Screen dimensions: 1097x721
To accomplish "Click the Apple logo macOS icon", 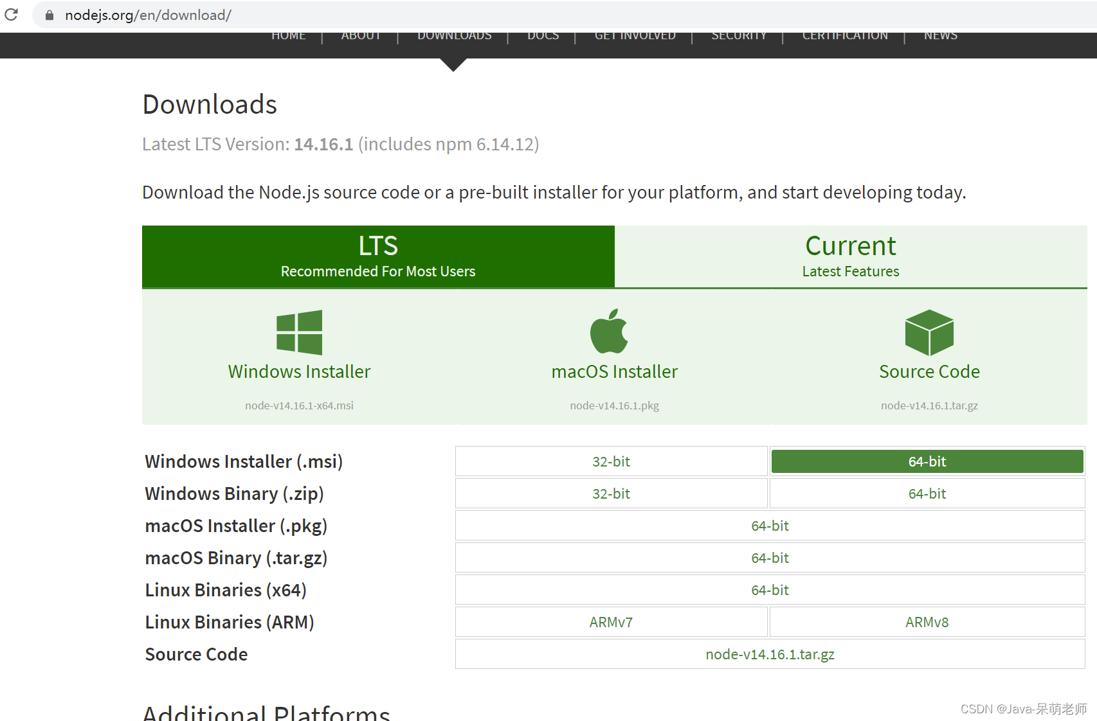I will pos(609,331).
